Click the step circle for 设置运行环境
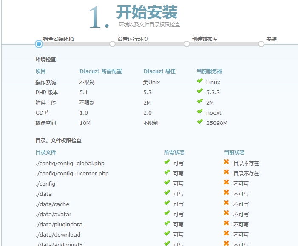The width and height of the screenshot is (298, 246). [x=112, y=44]
